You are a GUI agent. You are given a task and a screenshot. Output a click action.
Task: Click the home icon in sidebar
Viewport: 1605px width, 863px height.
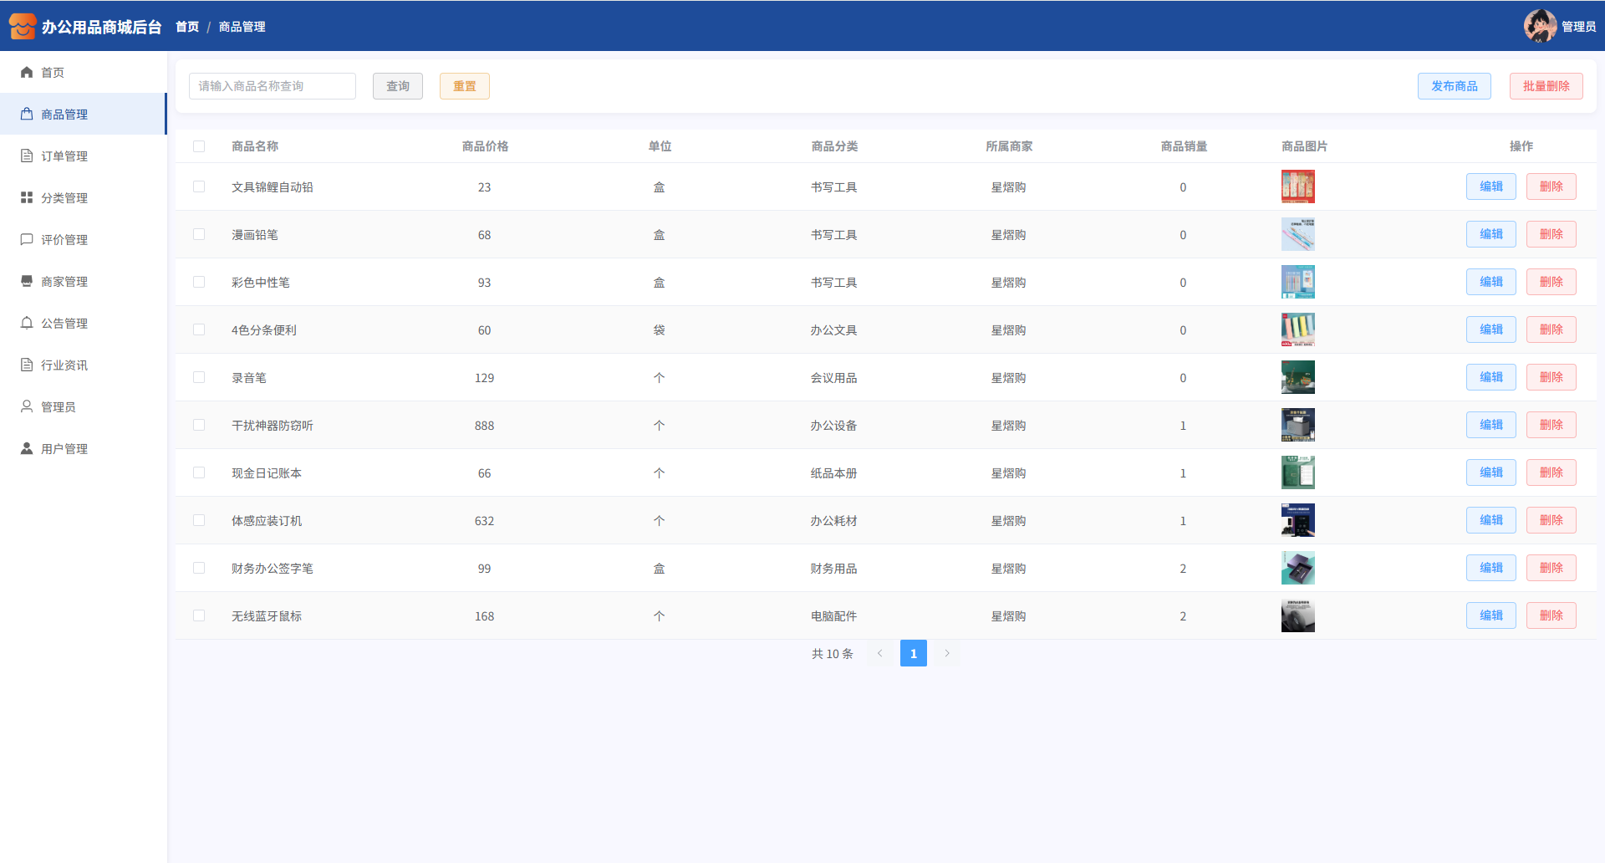(x=27, y=73)
